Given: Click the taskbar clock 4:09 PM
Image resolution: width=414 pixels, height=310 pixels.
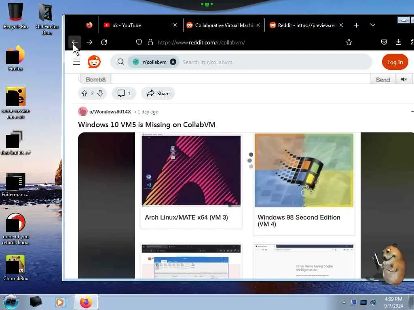Looking at the screenshot, I should 393,302.
